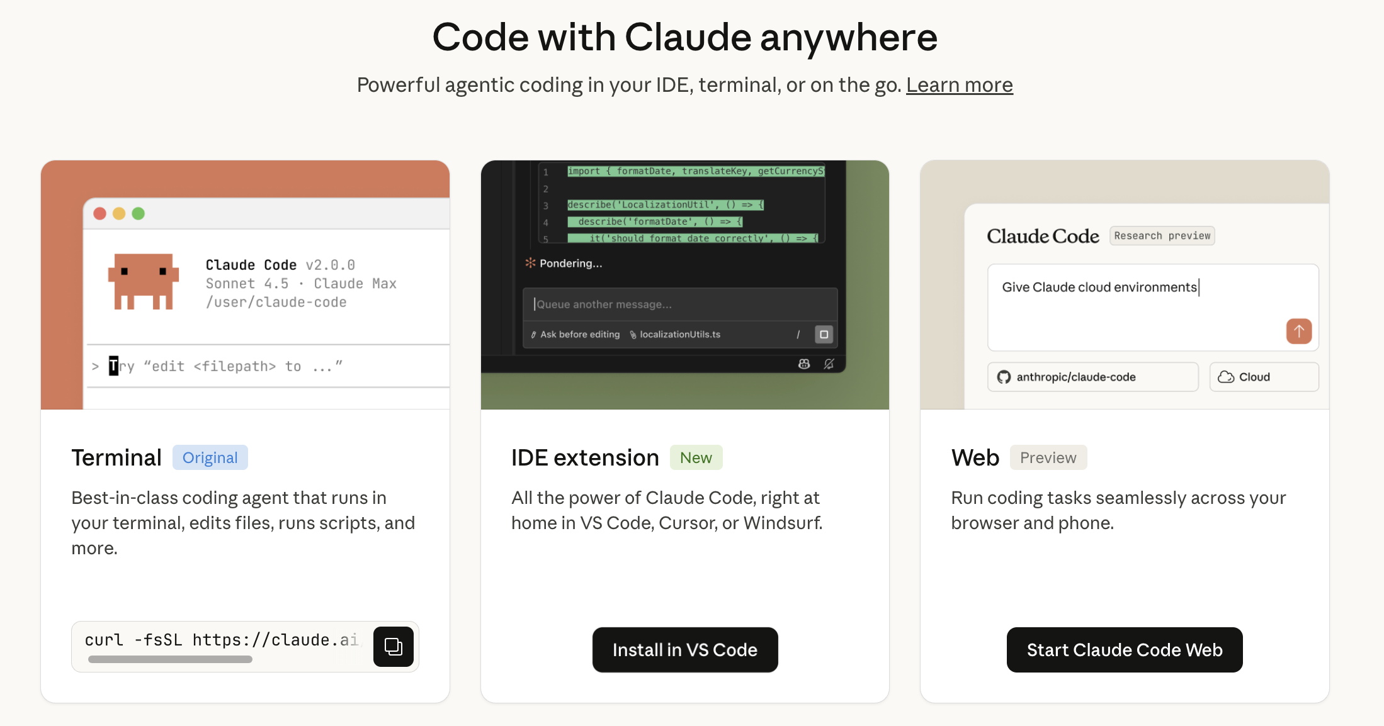Click the icon left of the muted bell
1384x726 pixels.
pyautogui.click(x=804, y=364)
